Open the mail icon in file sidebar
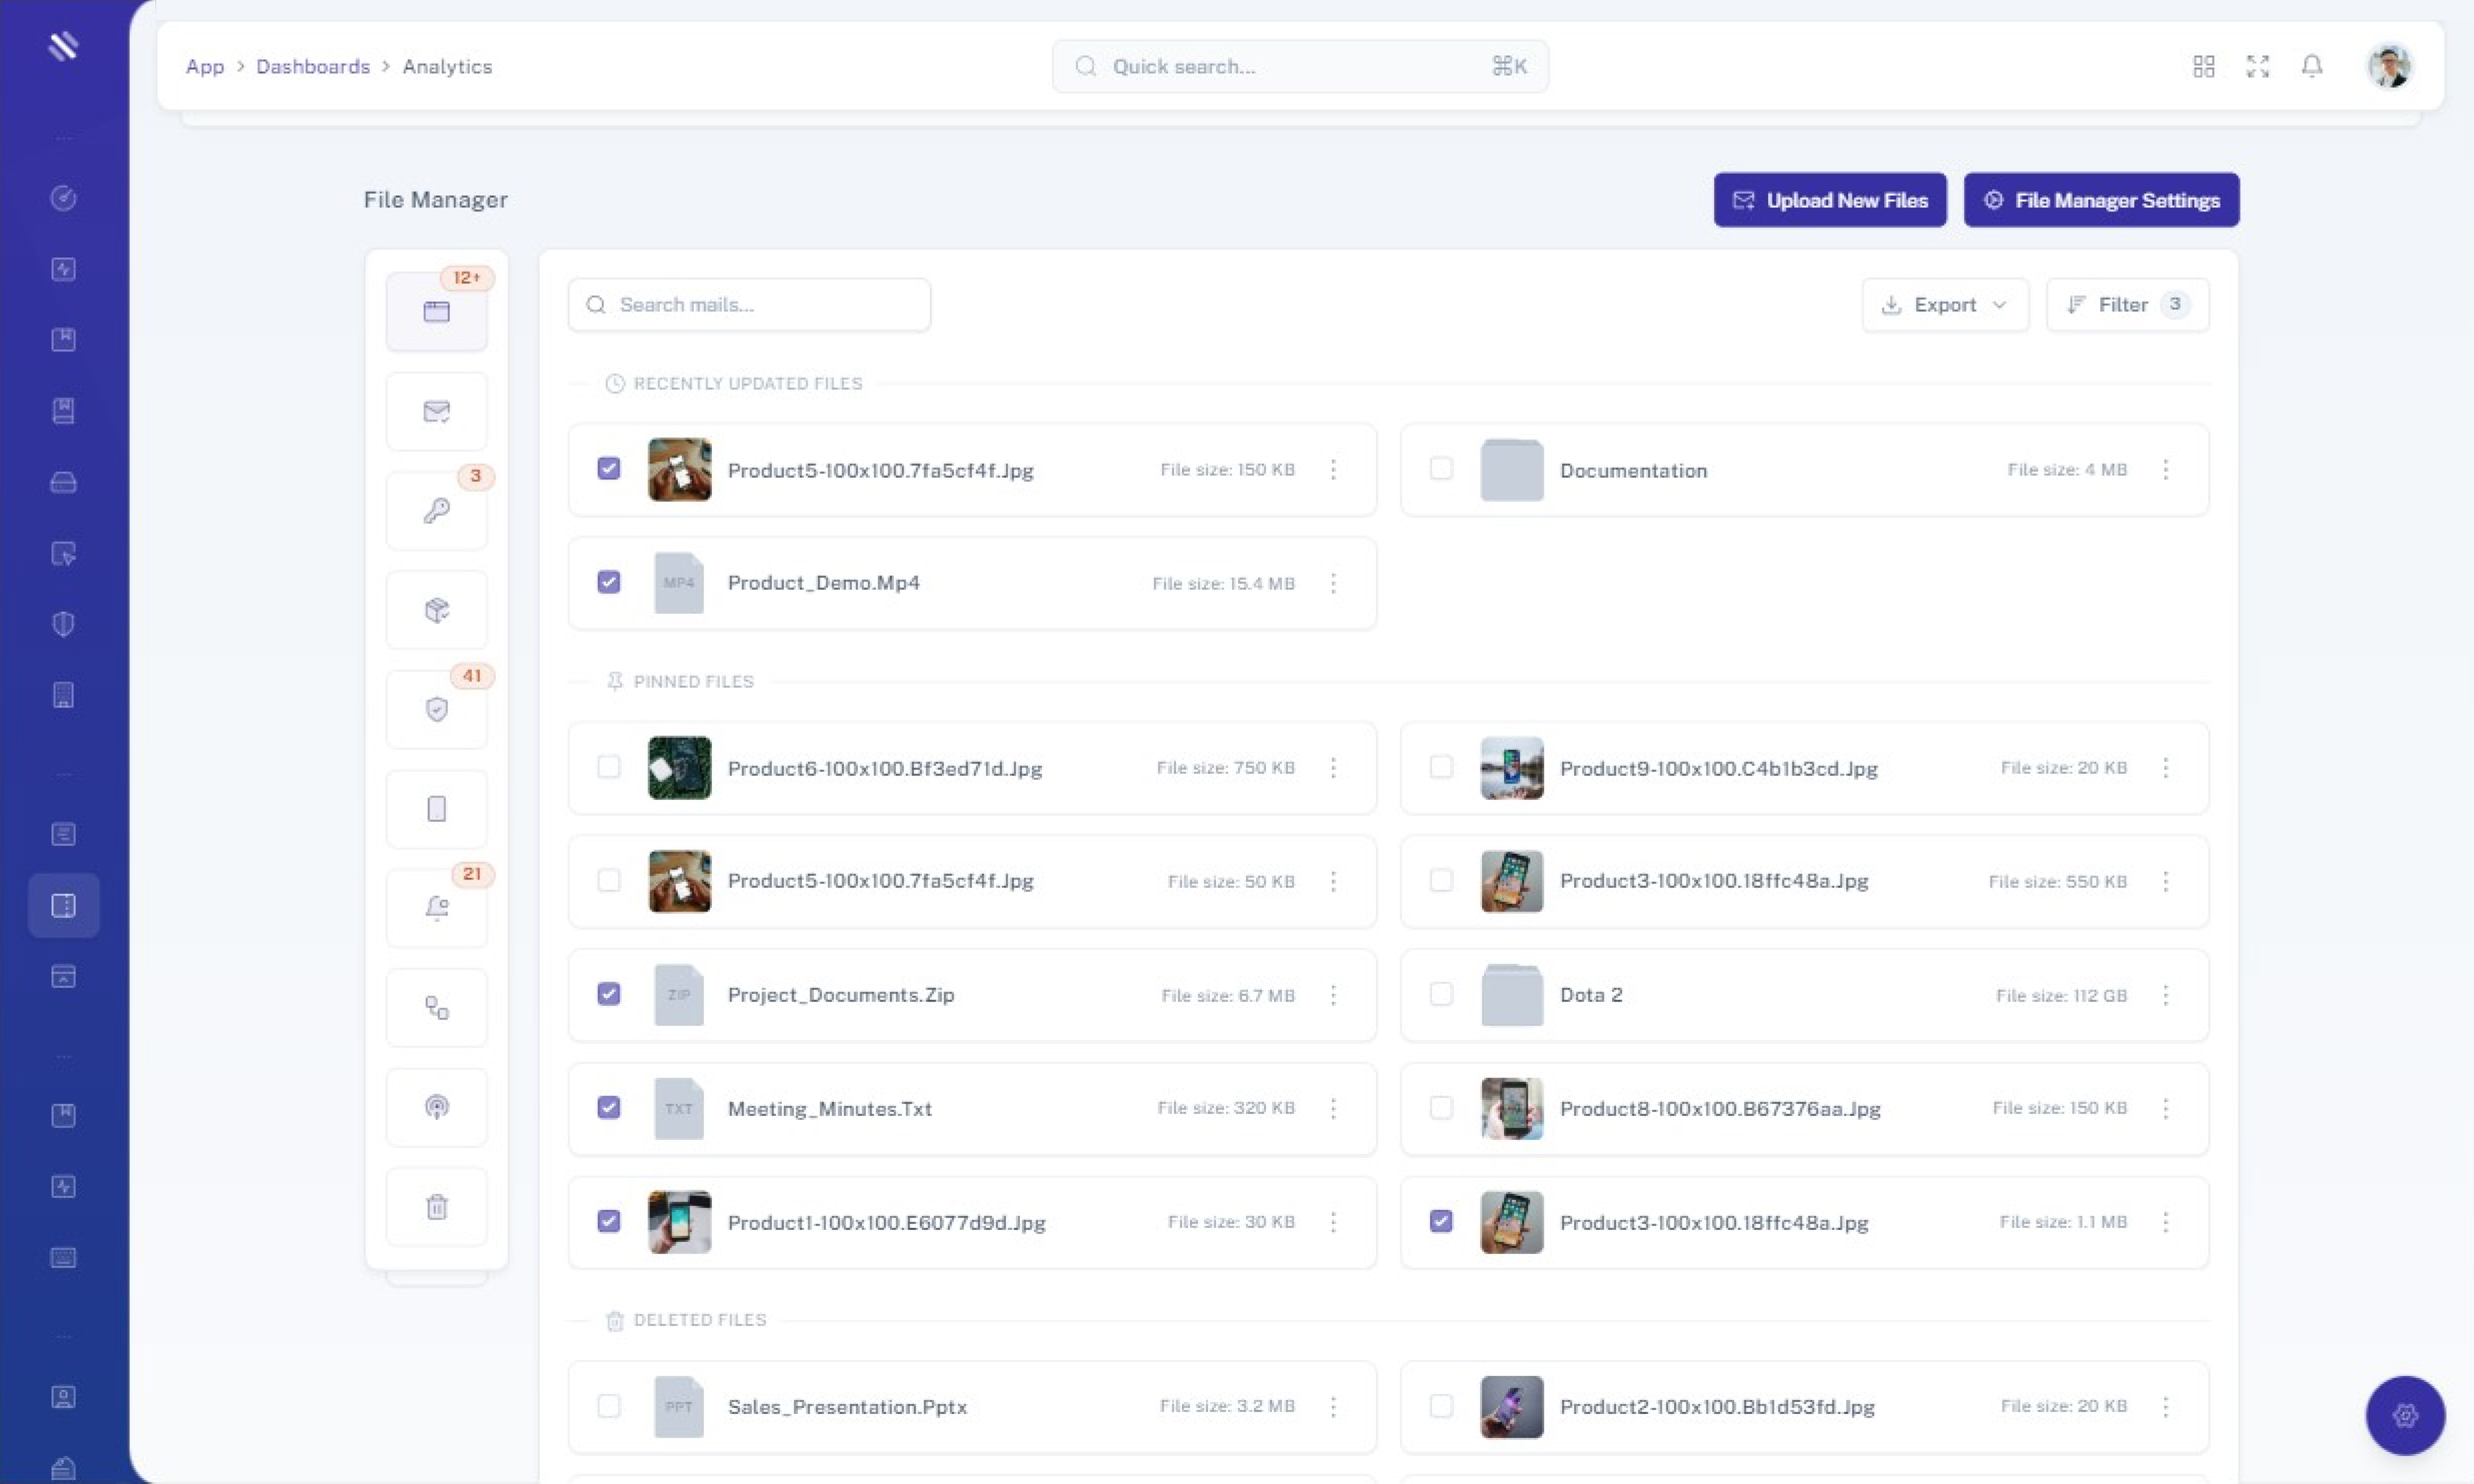This screenshot has width=2474, height=1484. coord(437,411)
